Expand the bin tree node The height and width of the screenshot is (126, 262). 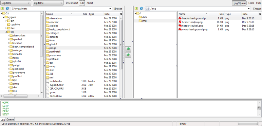6,21
